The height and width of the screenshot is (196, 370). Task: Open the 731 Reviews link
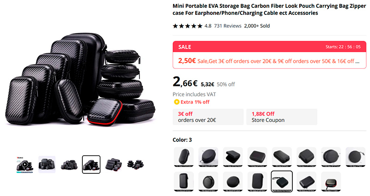tap(228, 26)
